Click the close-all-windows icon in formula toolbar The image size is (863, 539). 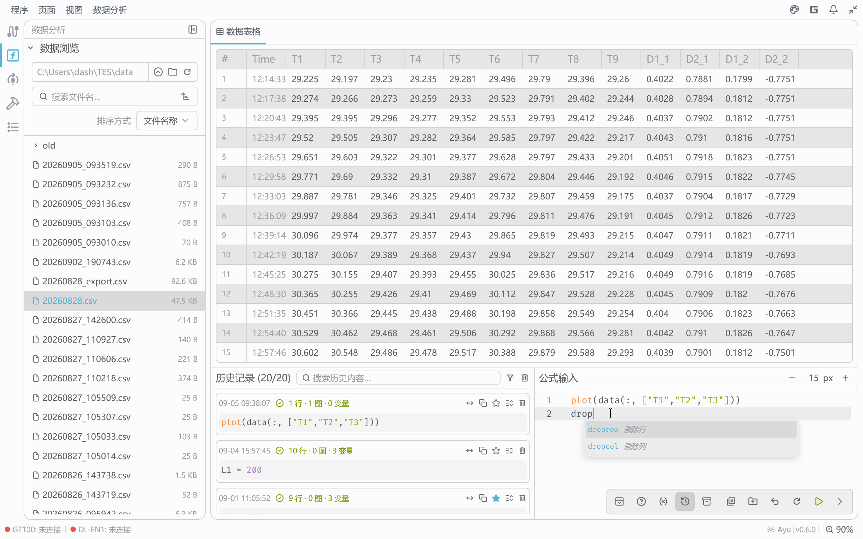click(731, 502)
